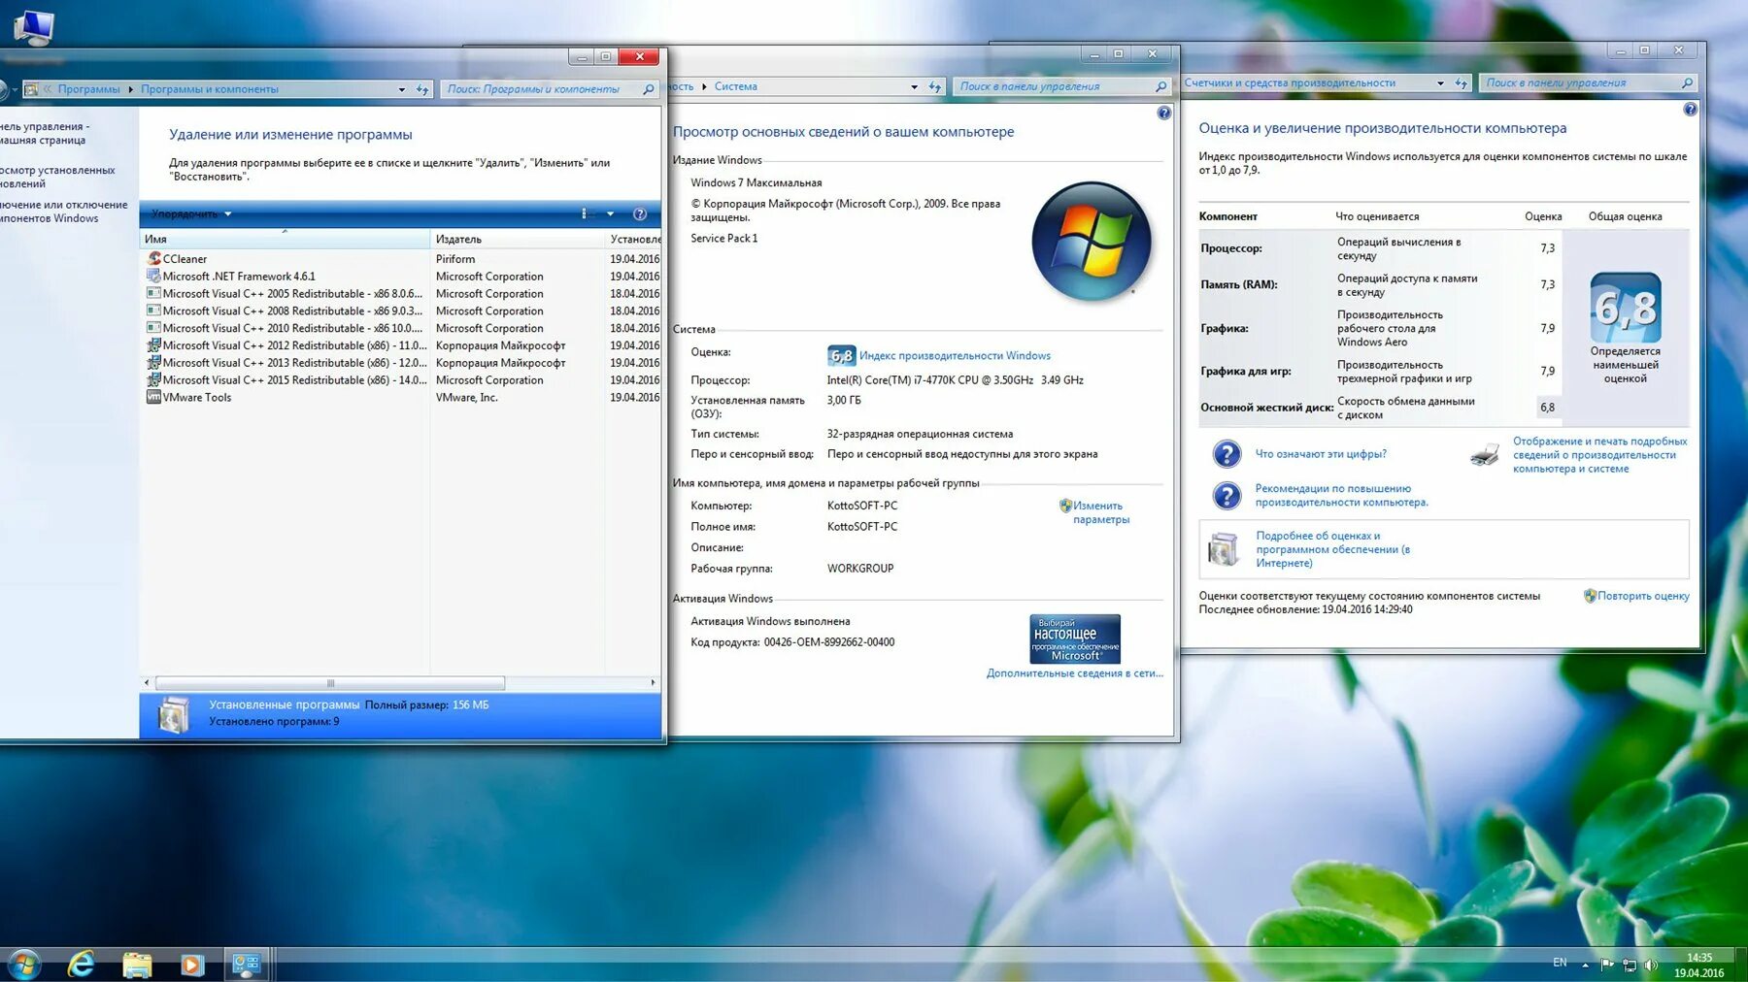Click the EN language indicator
This screenshot has width=1748, height=982.
click(1560, 963)
